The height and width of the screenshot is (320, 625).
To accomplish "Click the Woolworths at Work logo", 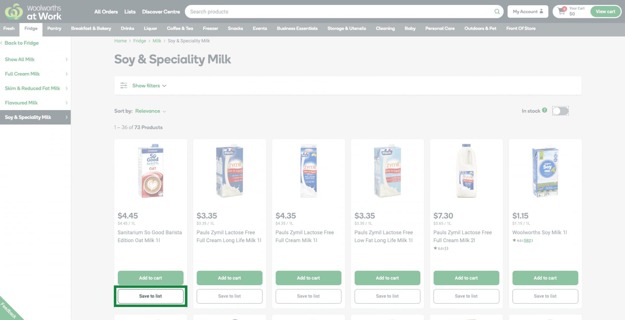I will [x=33, y=12].
